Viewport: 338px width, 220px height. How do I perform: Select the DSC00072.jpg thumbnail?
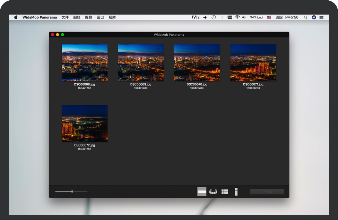click(85, 124)
